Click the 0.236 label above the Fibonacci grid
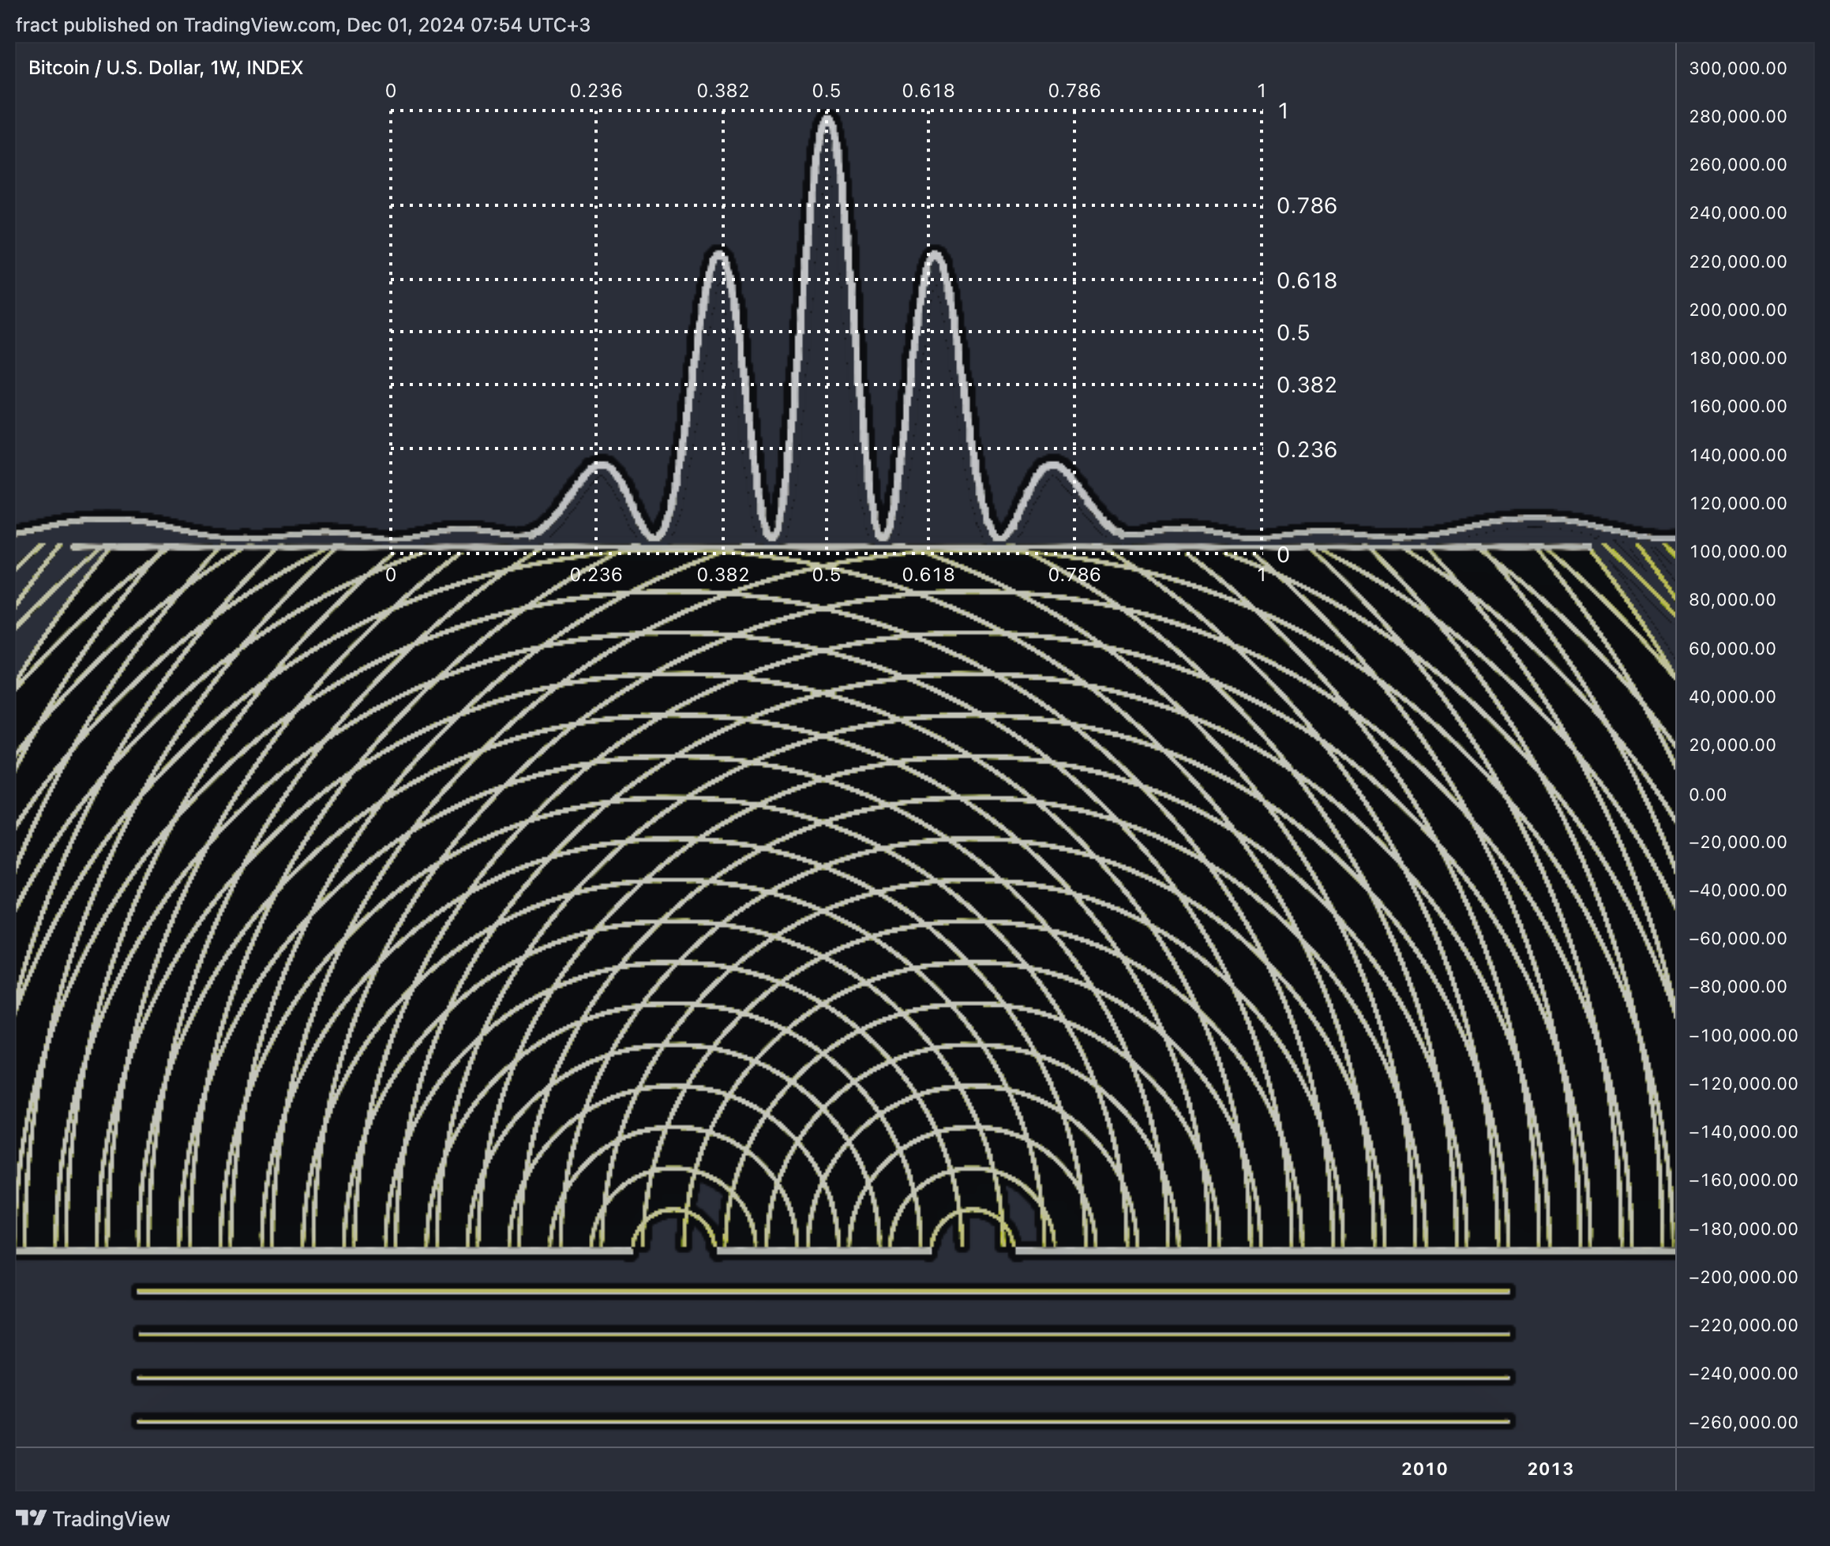The height and width of the screenshot is (1546, 1830). [x=596, y=91]
